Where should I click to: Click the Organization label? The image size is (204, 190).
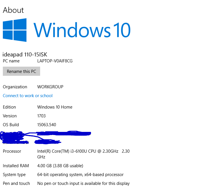pos(15,87)
